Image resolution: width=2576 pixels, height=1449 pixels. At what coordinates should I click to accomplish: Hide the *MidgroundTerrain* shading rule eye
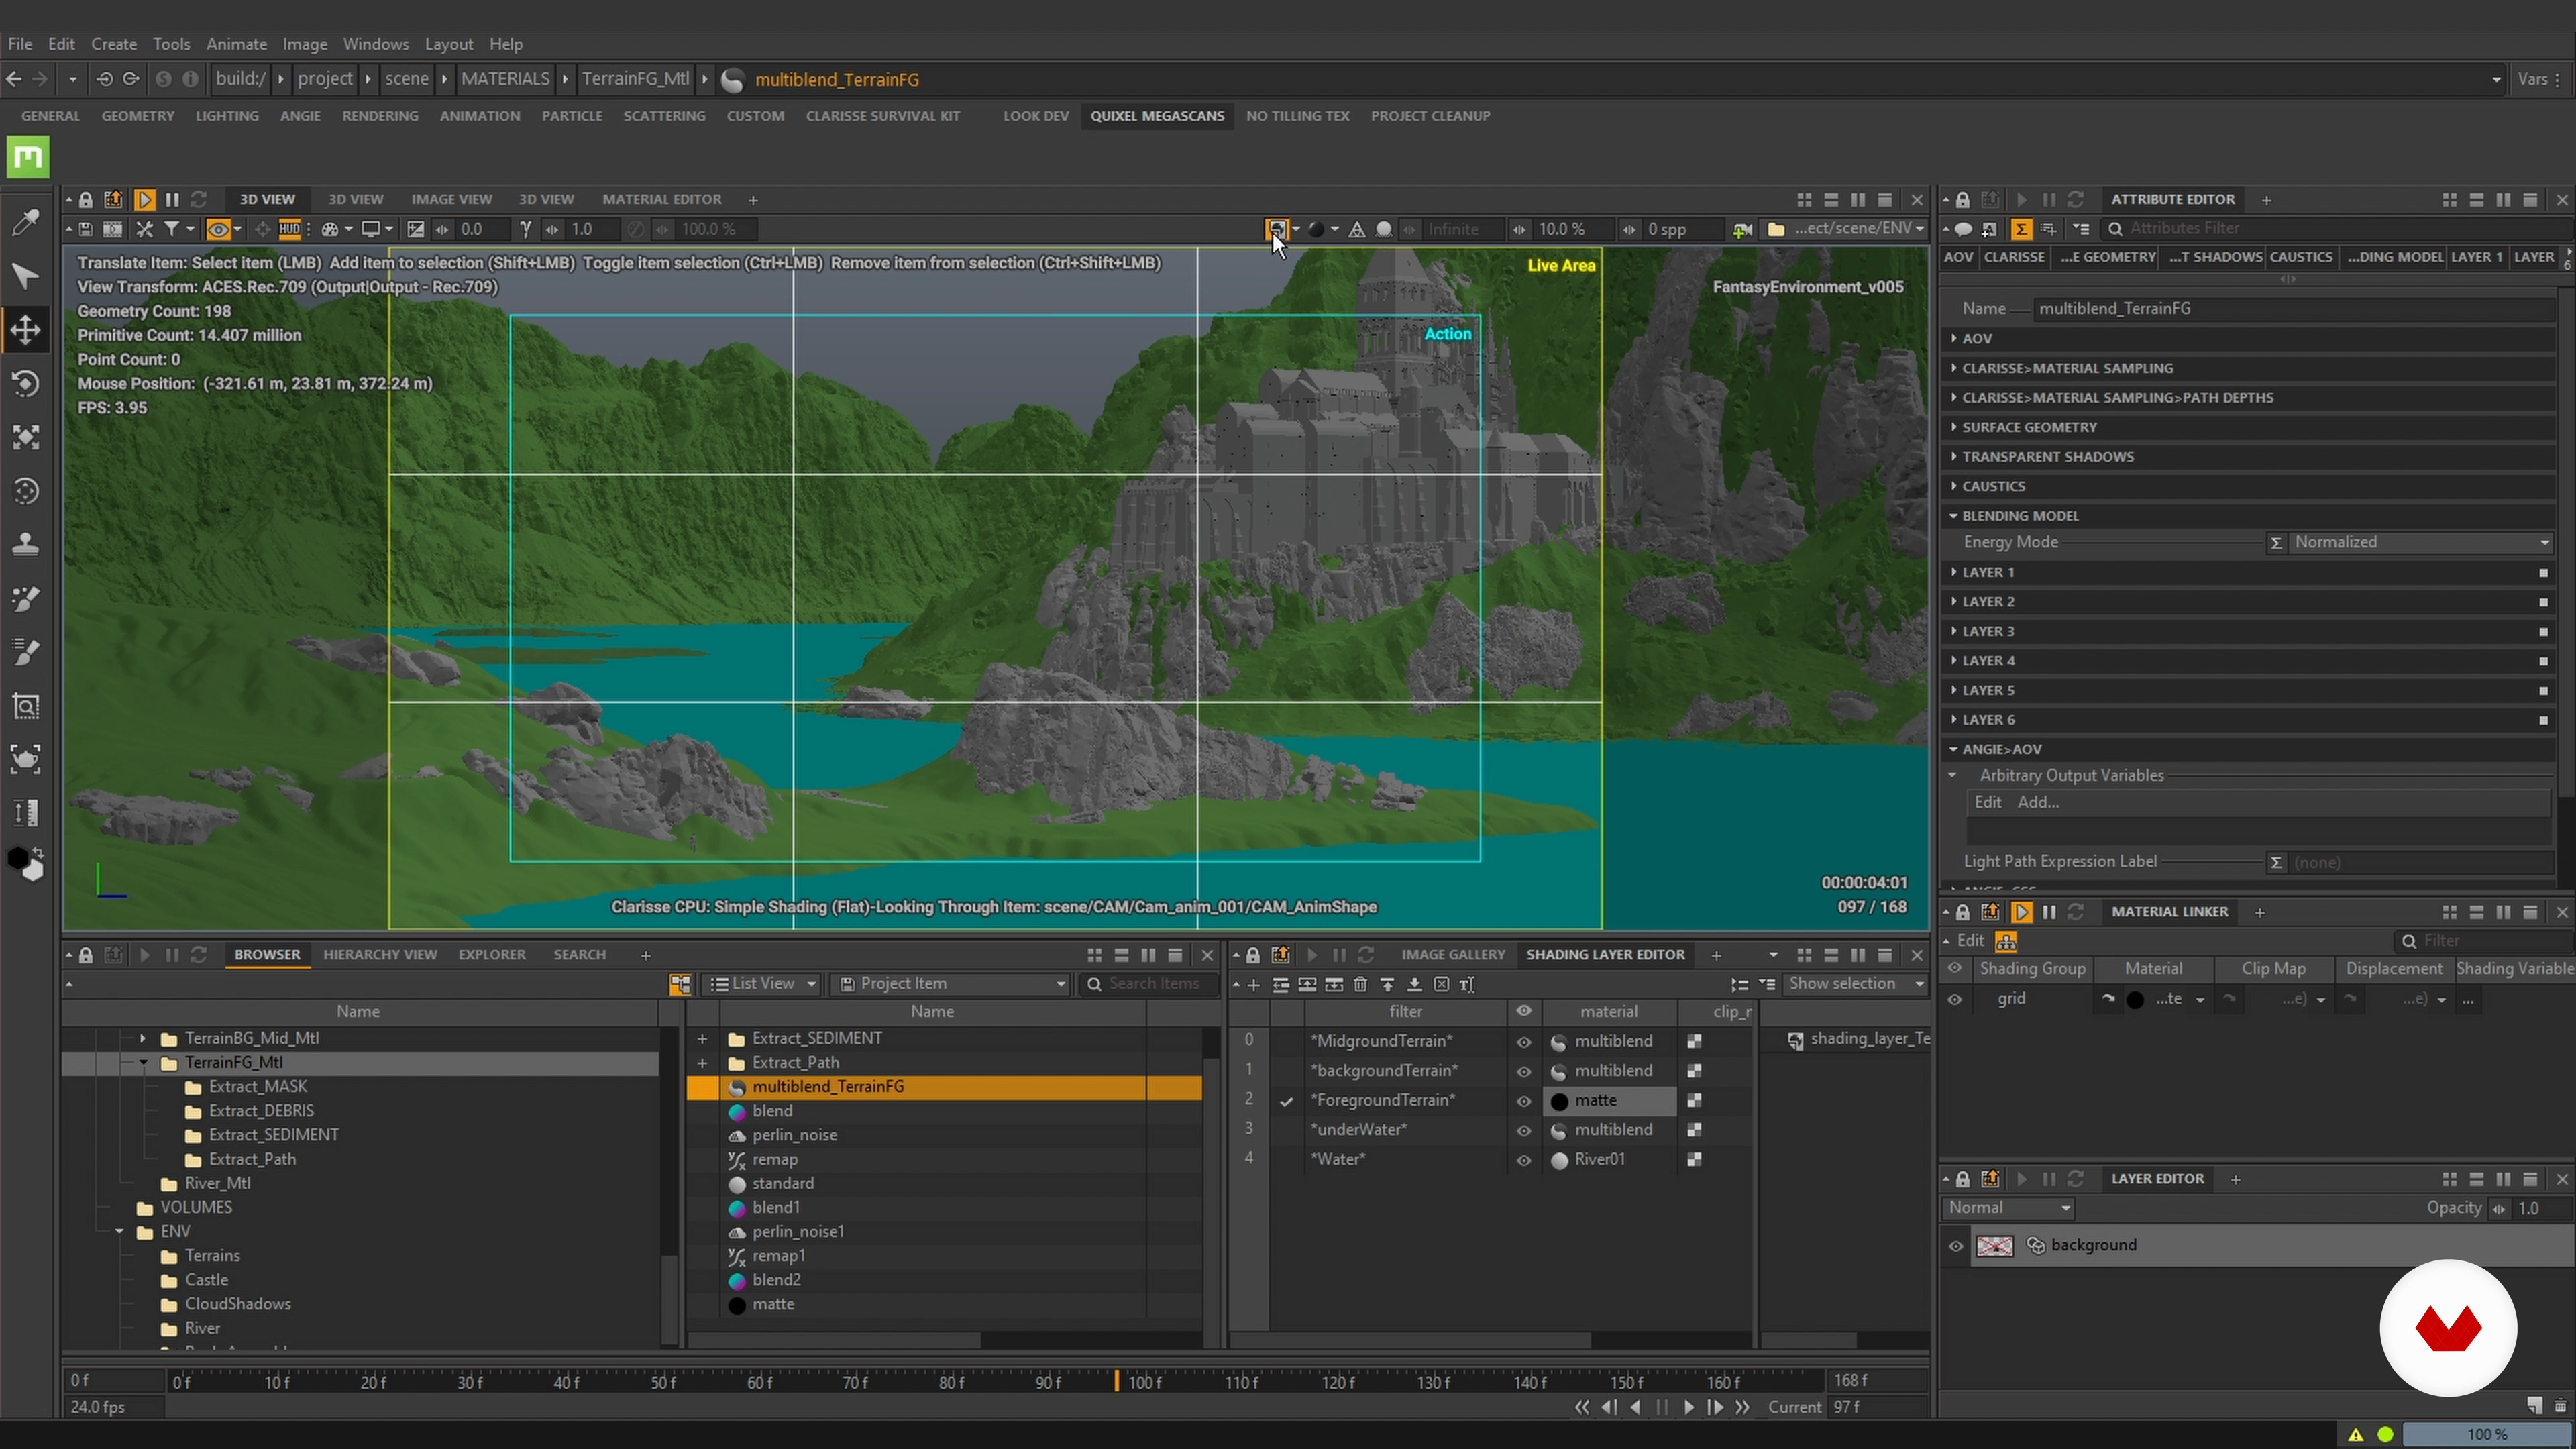[1524, 1041]
